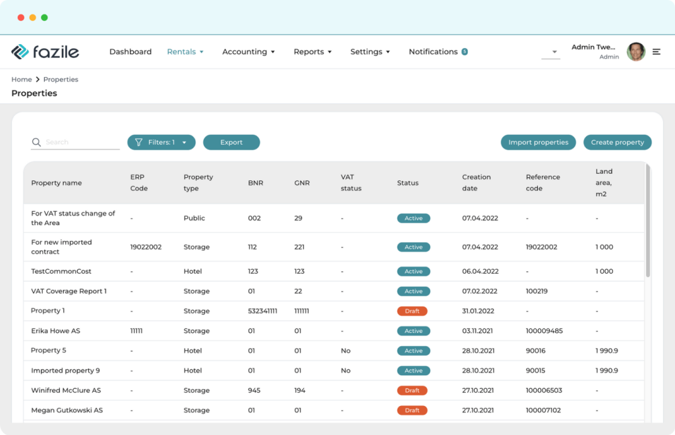Click the Draft badge for Winifred McClure AS

412,390
